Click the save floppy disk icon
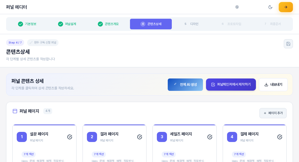Image resolution: width=299 pixels, height=162 pixels. (288, 44)
